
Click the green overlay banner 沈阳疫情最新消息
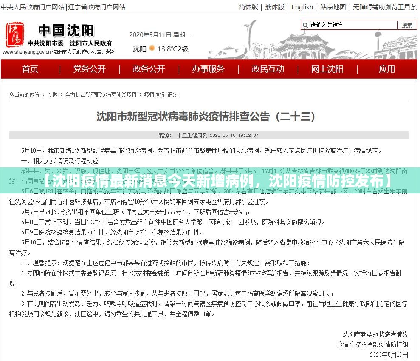coord(210,180)
